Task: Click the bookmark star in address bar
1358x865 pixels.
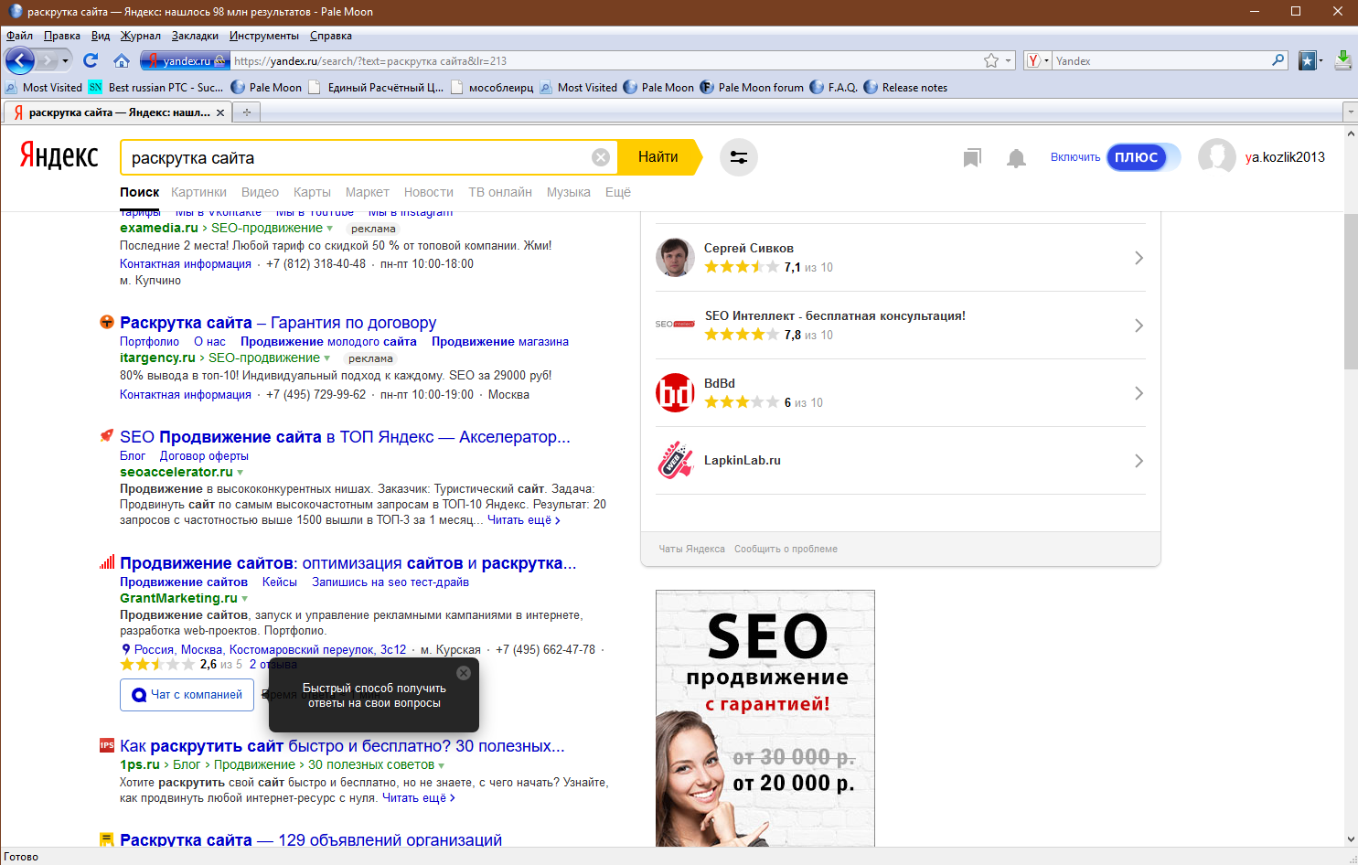Action: (x=991, y=60)
